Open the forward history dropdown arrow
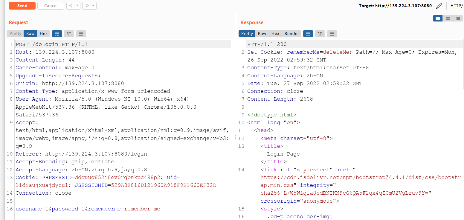 [93, 6]
